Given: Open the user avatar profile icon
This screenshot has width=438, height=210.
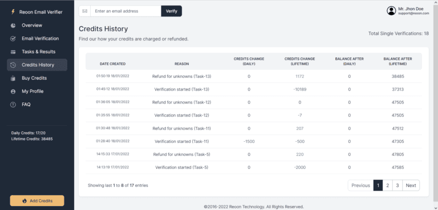Looking at the screenshot, I should [391, 11].
